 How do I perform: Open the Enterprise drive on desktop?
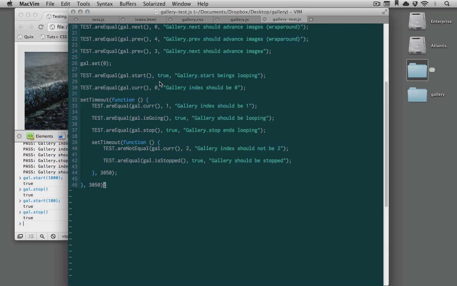point(417,21)
